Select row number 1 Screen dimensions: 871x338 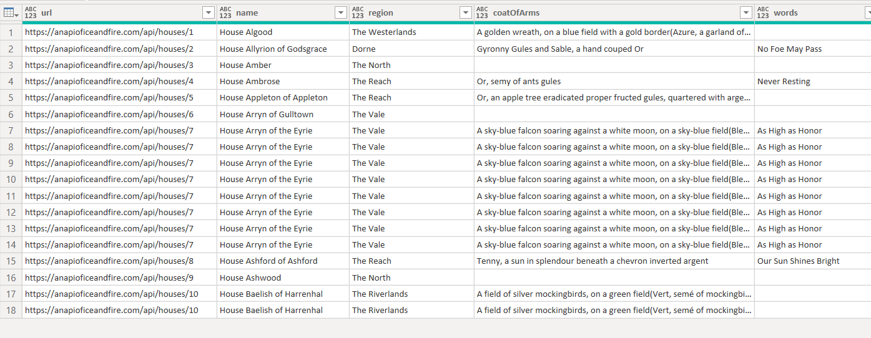11,32
